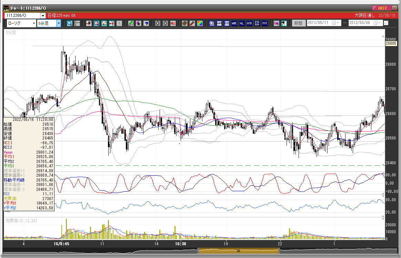Image resolution: width=401 pixels, height=258 pixels.
Task: Toggle the crosshair cursor lines icon
Action: [x=77, y=23]
